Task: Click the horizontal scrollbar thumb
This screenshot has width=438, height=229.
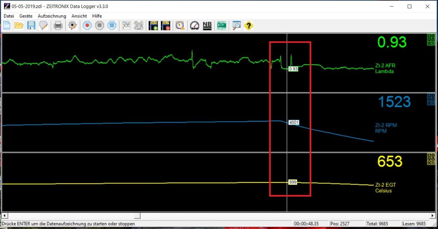Action: pyautogui.click(x=137, y=216)
